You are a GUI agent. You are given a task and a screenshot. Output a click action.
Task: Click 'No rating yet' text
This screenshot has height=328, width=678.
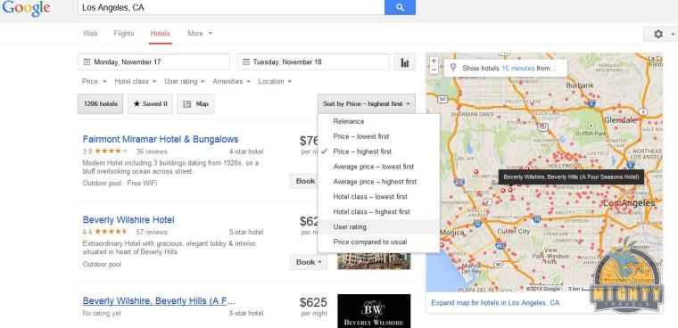[x=102, y=314]
